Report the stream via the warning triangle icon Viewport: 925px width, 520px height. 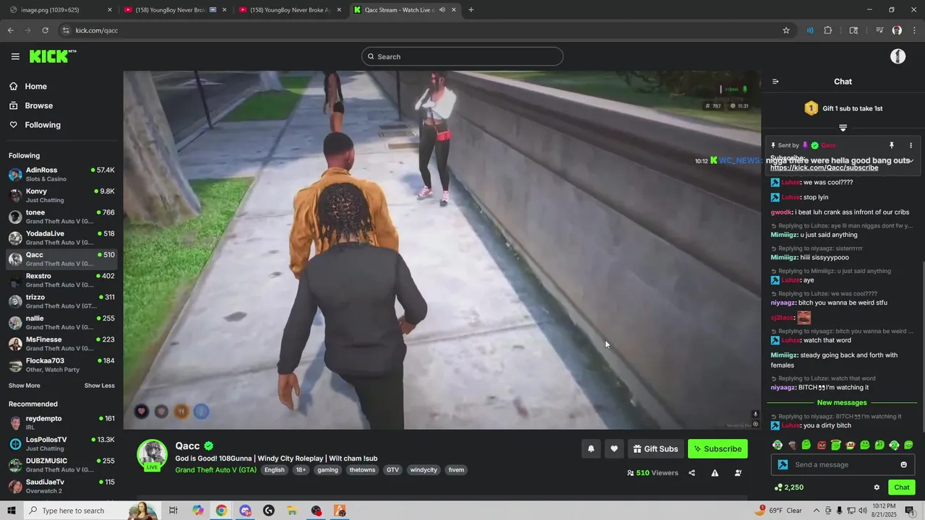coord(715,473)
